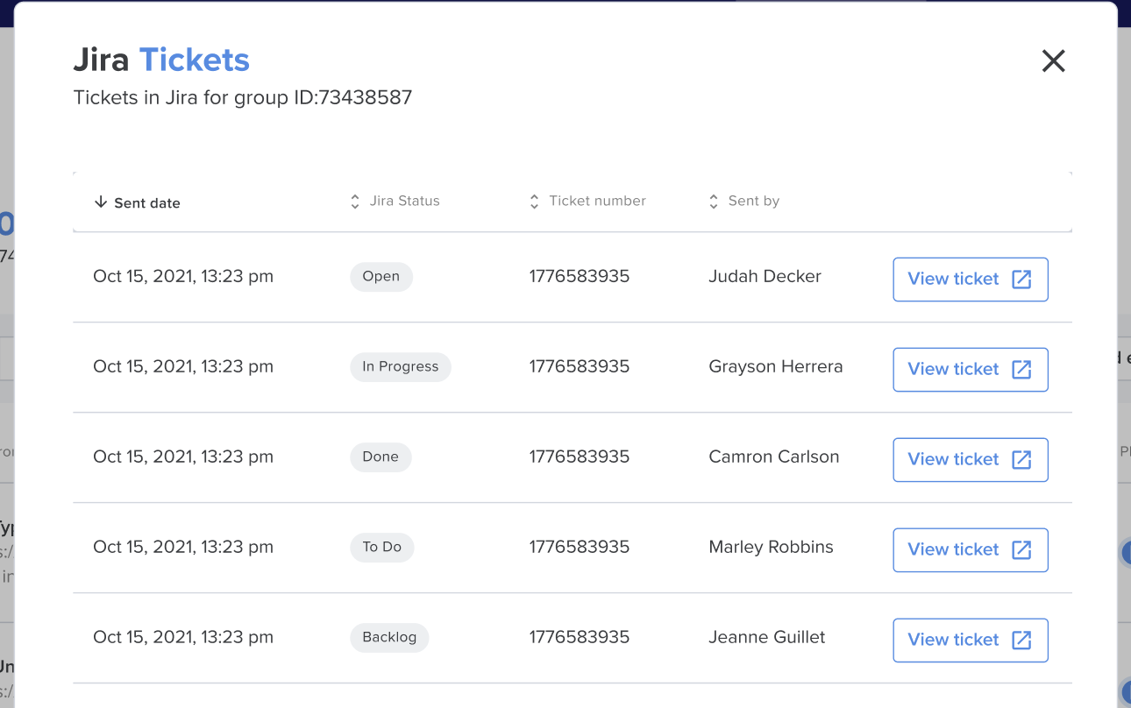Click ticket number in Judah Decker row

(x=580, y=276)
